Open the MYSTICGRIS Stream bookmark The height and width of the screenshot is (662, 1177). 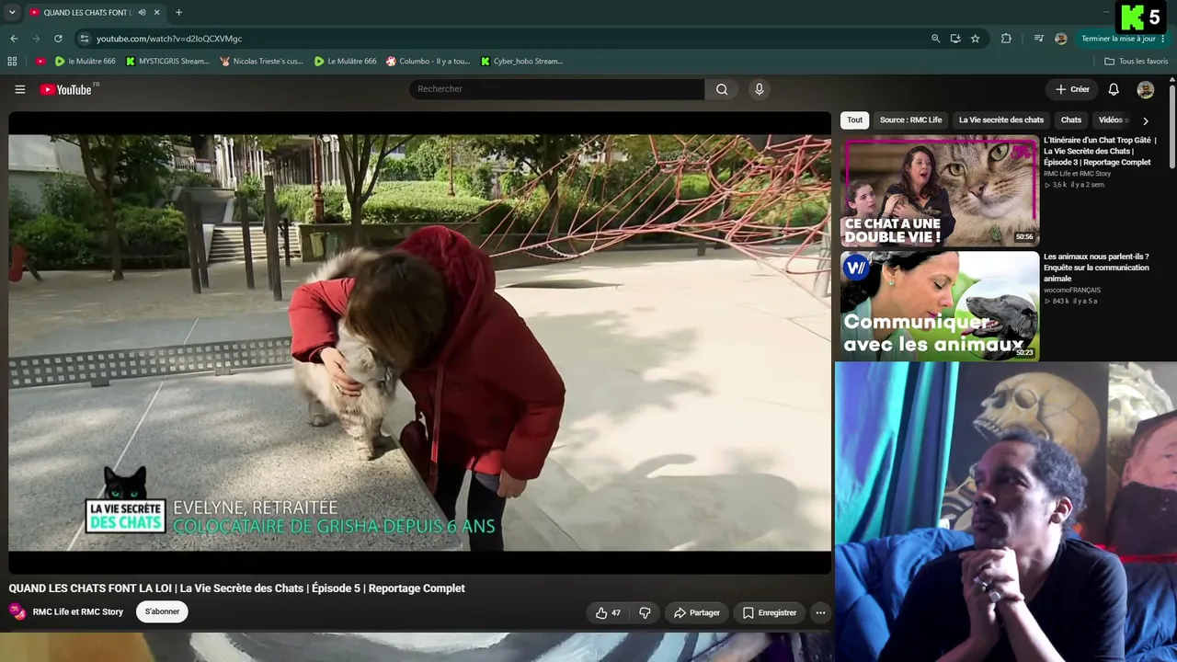click(167, 62)
